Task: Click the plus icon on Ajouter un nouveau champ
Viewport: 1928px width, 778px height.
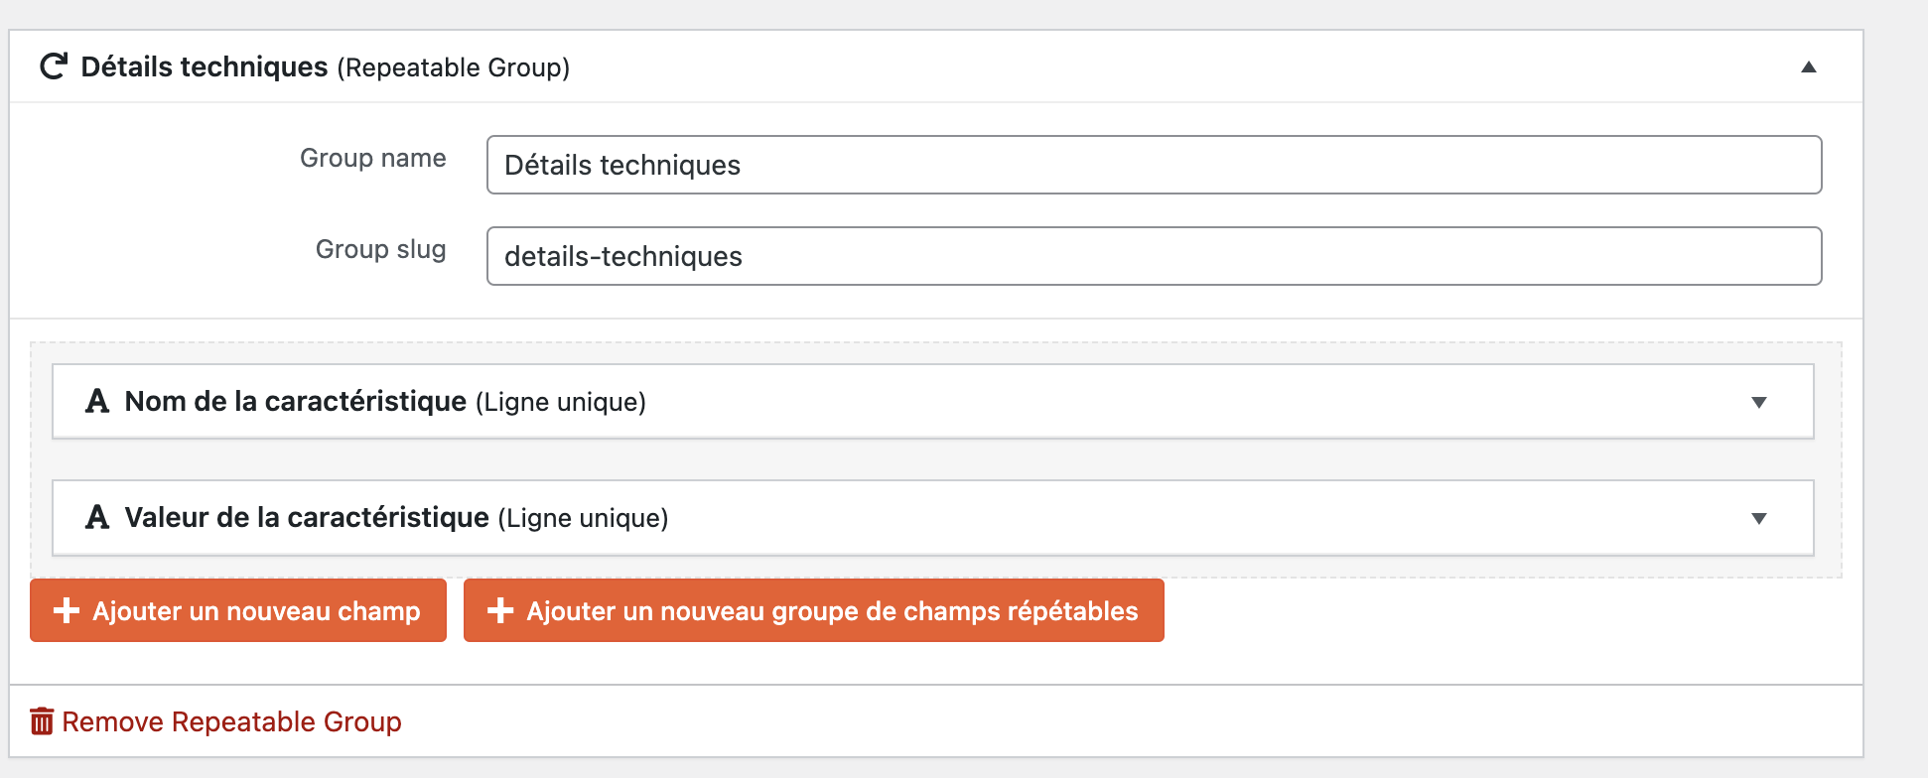Action: pyautogui.click(x=67, y=610)
